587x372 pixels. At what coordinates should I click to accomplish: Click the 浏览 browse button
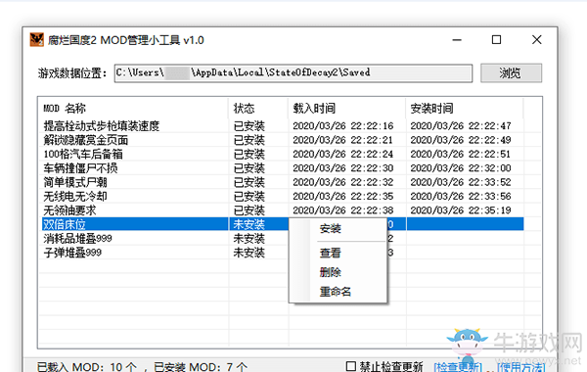coord(511,72)
